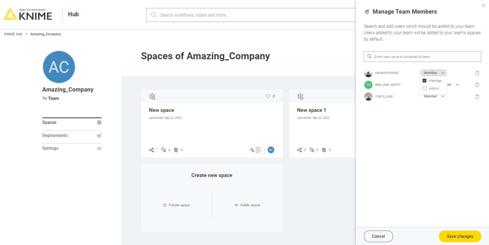Click the Hub link in header
Viewport: 489px width, 245px height.
tap(73, 14)
